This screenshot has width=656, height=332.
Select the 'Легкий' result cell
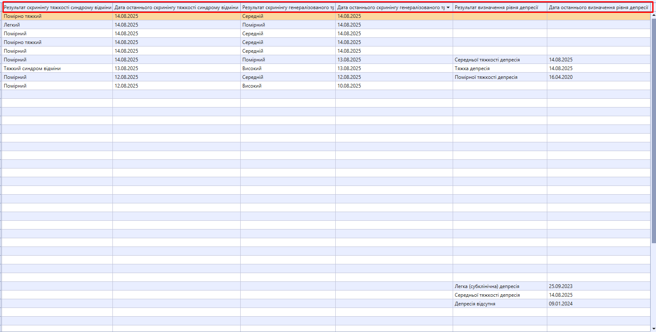(x=12, y=25)
